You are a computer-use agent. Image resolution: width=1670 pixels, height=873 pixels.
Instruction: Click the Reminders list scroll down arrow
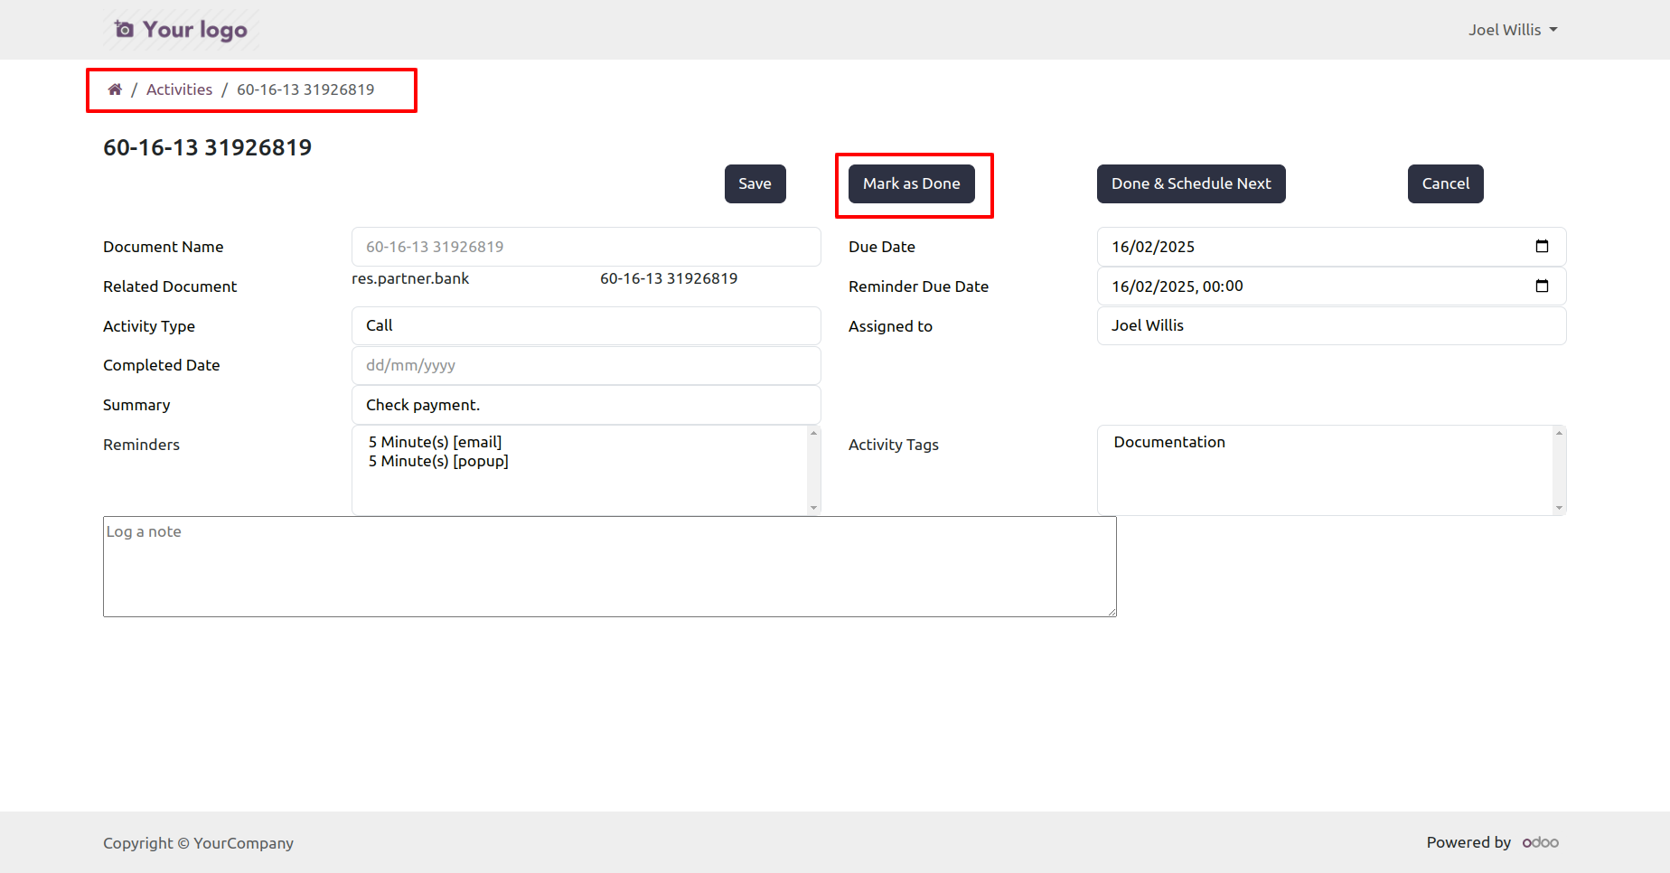pos(813,508)
